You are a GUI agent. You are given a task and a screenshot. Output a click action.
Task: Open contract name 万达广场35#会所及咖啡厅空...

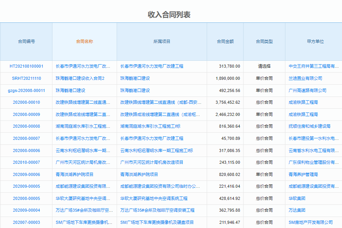[x=84, y=210]
